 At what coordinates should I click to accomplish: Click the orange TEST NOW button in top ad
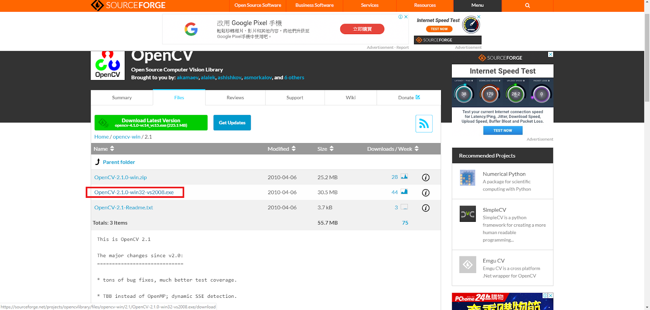[439, 29]
